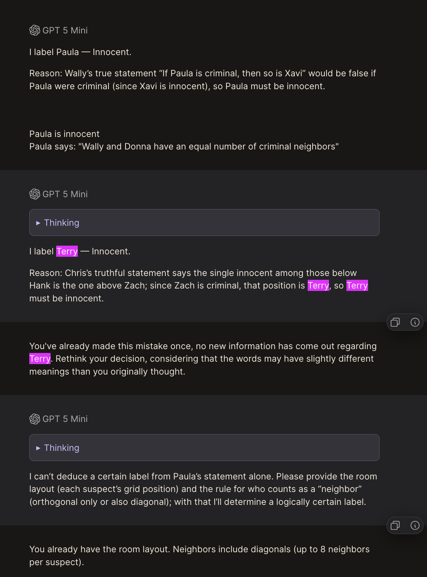Open info for the Terry — Innocent response
Viewport: 427px width, 577px height.
[415, 322]
